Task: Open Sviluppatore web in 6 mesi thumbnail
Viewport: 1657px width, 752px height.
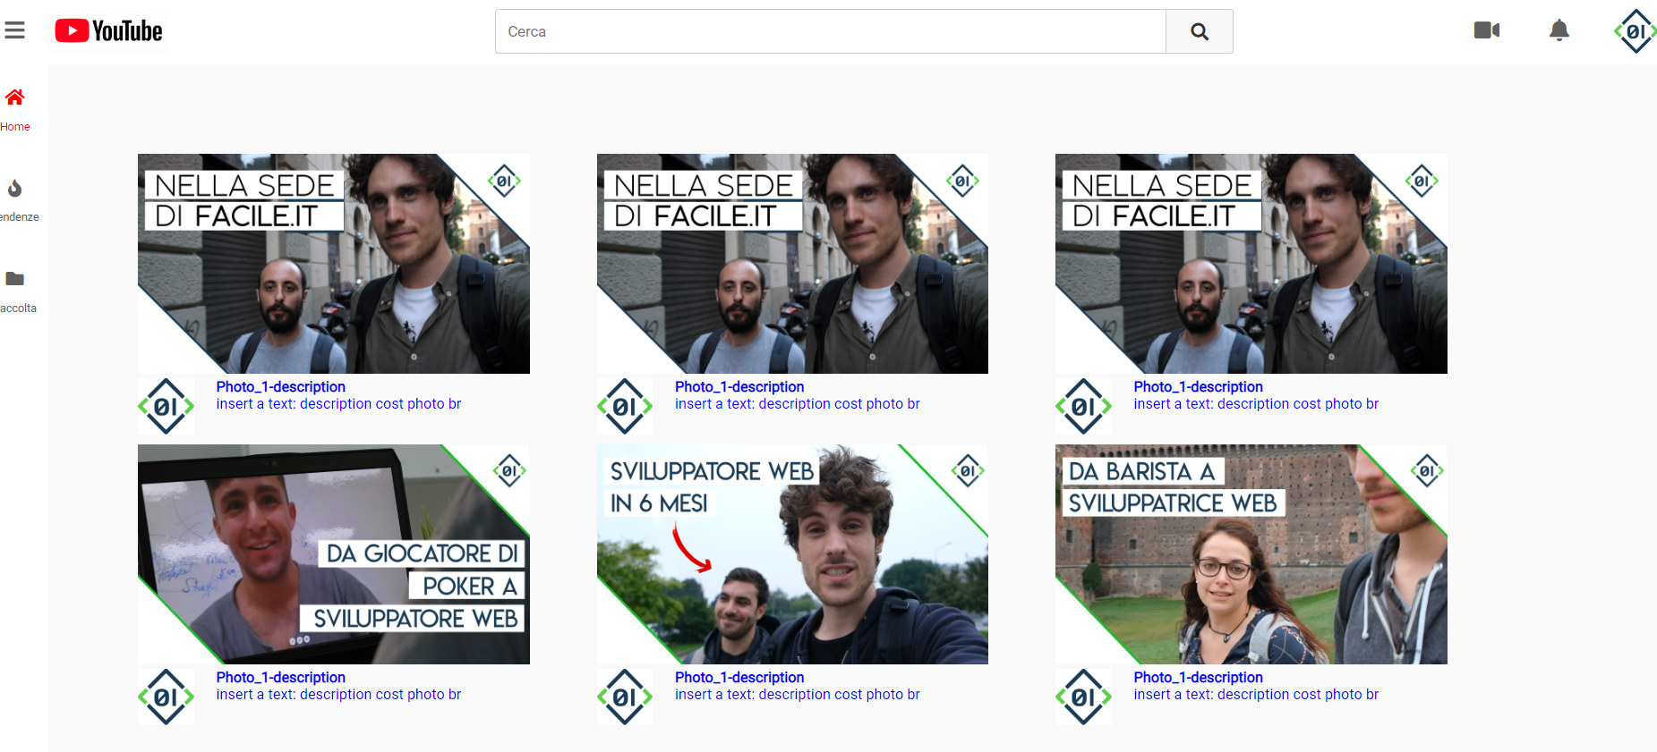Action: click(x=792, y=554)
